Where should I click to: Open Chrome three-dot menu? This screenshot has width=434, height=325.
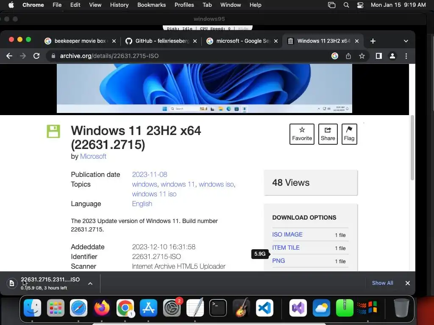tap(406, 56)
